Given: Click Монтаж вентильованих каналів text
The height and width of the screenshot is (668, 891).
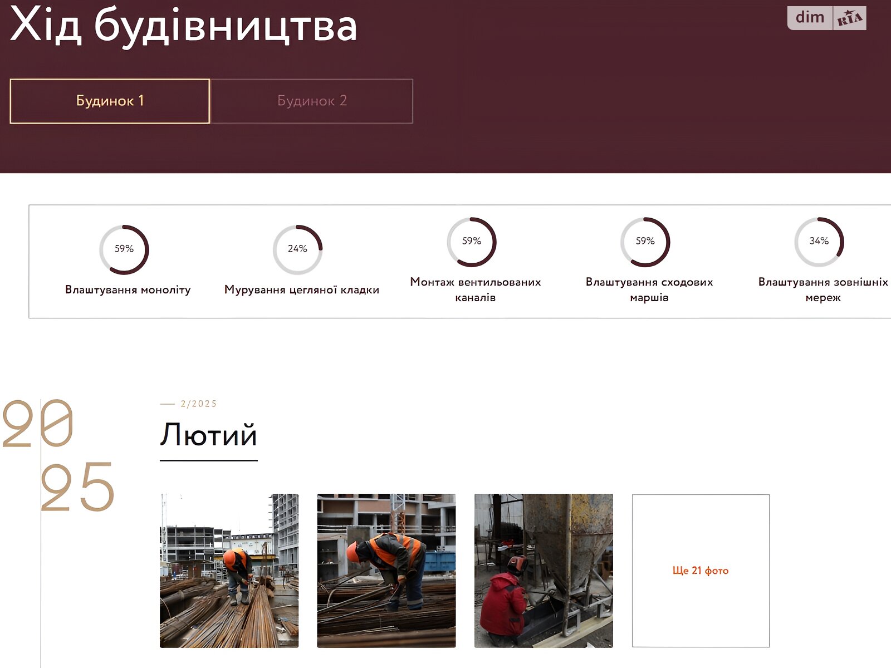Looking at the screenshot, I should (475, 289).
